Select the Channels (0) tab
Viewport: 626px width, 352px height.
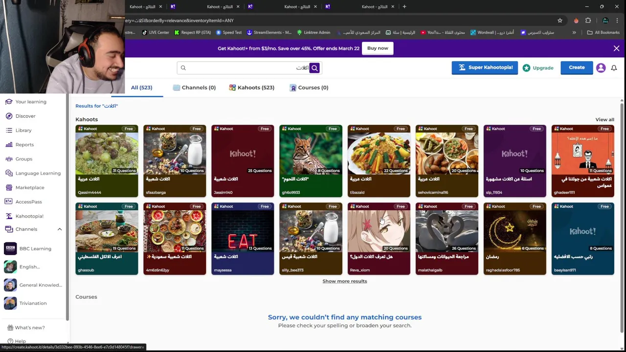tap(194, 88)
